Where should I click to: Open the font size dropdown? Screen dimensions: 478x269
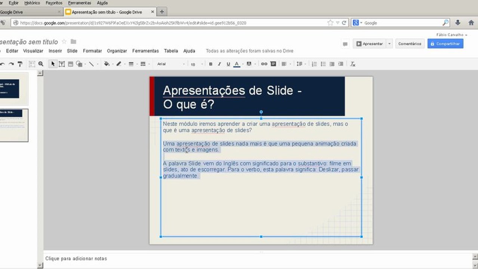pyautogui.click(x=197, y=64)
